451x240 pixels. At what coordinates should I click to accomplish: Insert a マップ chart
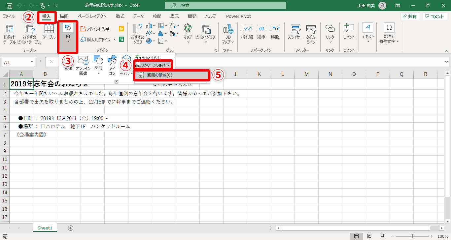click(x=188, y=34)
